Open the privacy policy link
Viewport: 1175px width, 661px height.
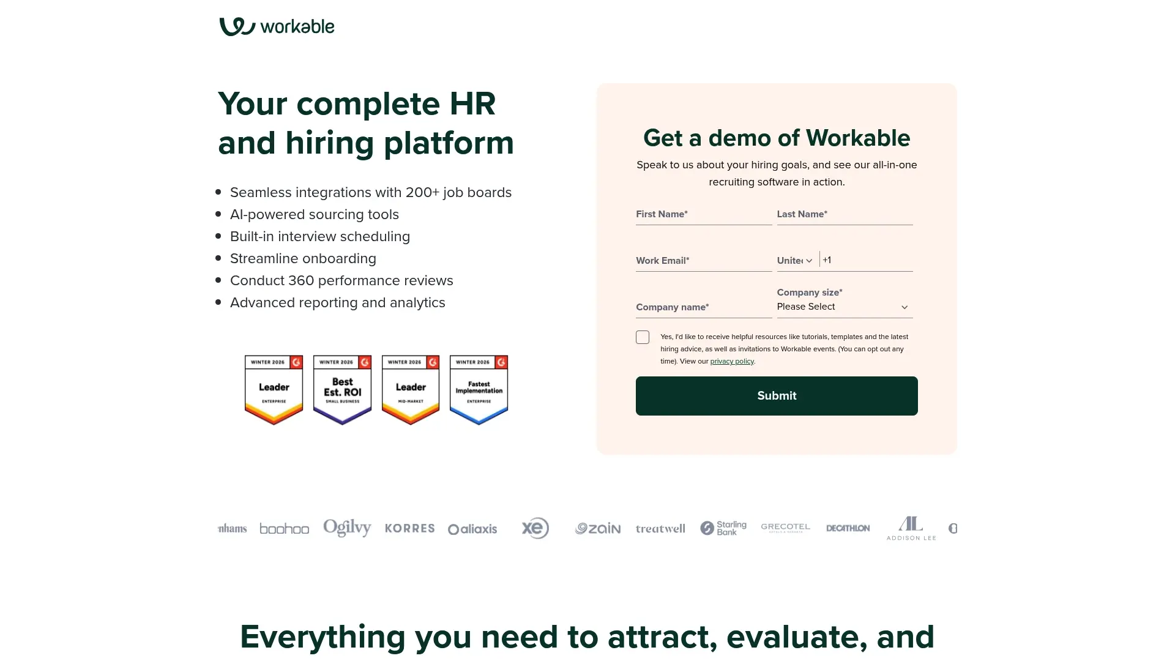732,361
